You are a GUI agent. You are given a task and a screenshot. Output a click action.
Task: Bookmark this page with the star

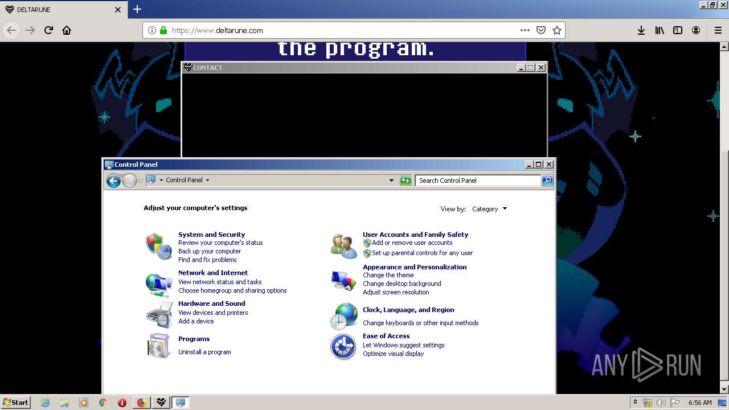(x=557, y=30)
